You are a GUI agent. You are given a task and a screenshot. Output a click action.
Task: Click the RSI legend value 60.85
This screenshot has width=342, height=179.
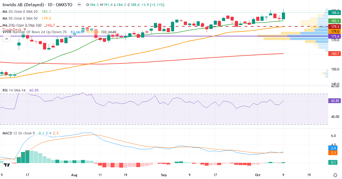[x=34, y=90]
